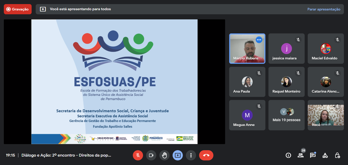348x165 pixels.
Task: Click the Raquel Monteiro participant tile
Action: 286,82
